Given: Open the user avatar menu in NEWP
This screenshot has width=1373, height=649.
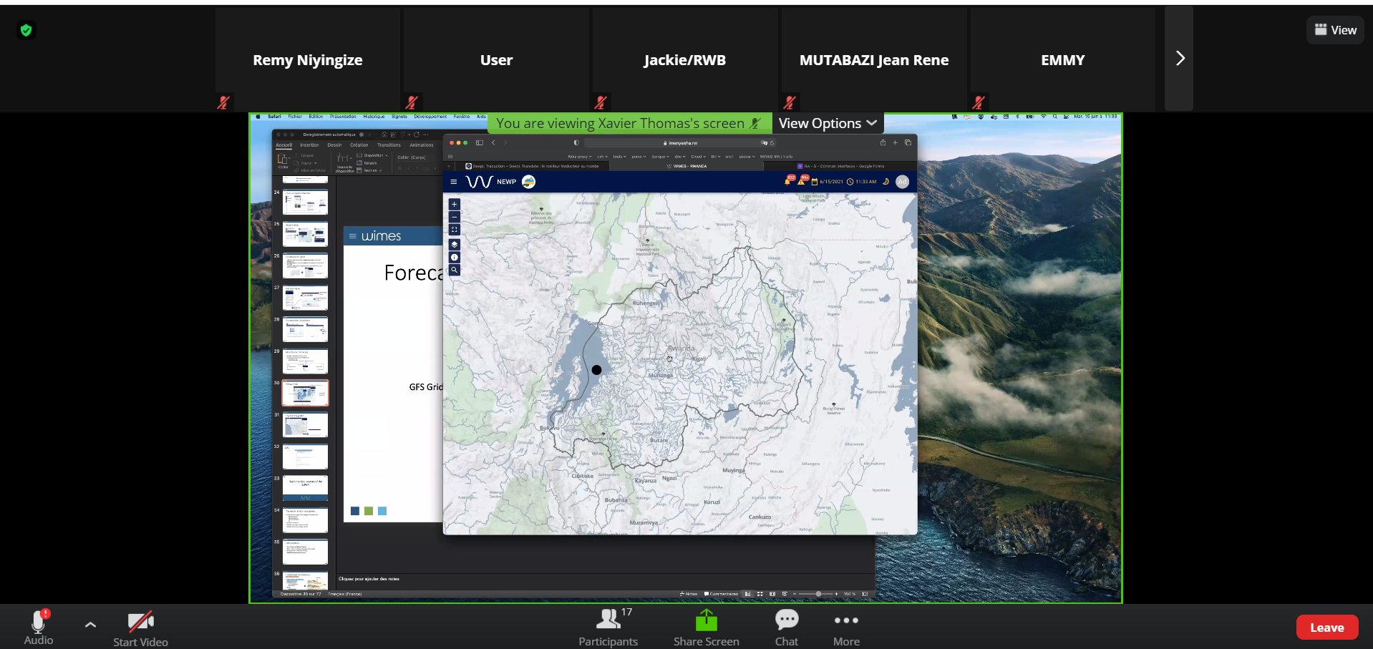Looking at the screenshot, I should (x=902, y=182).
